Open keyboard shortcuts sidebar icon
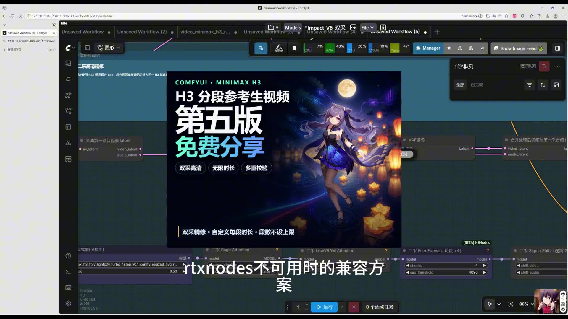 (68, 288)
